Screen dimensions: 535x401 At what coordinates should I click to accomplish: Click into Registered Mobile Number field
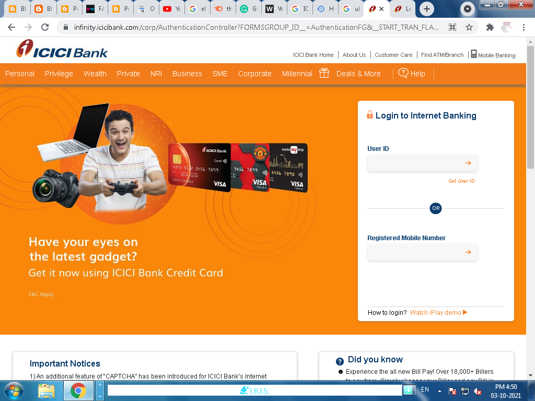coord(422,252)
